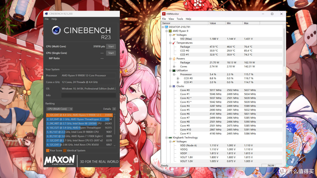Expand the Cores power entry
The height and width of the screenshot is (178, 317).
click(174, 66)
